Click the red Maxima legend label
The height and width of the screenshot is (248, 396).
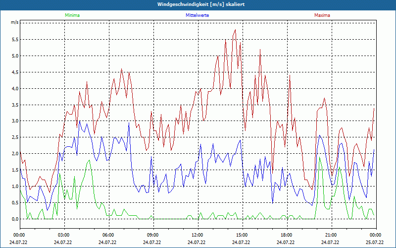[x=322, y=15]
